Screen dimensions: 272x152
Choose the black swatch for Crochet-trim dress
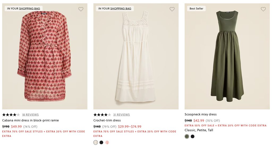tap(101, 142)
